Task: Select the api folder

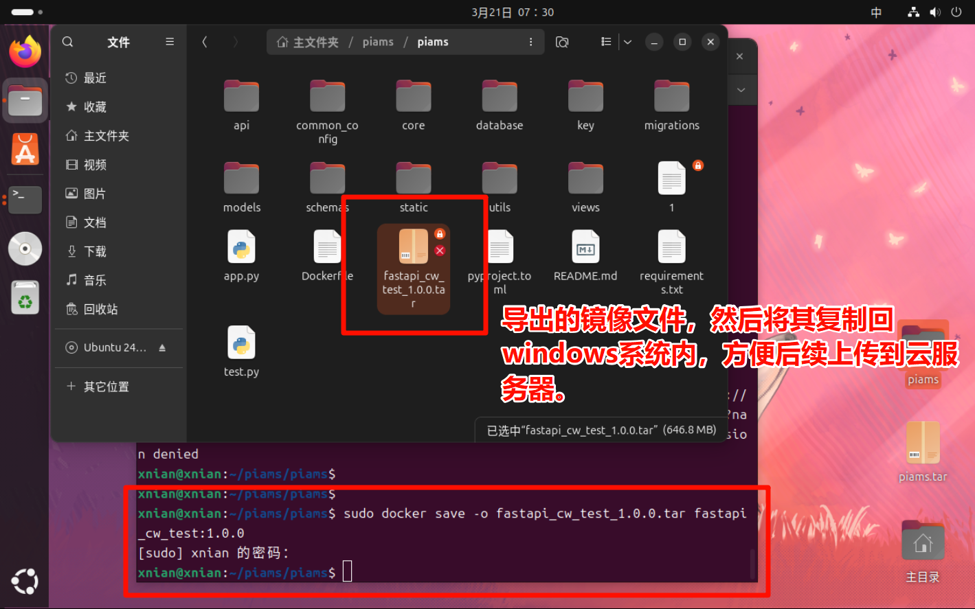Action: point(241,105)
